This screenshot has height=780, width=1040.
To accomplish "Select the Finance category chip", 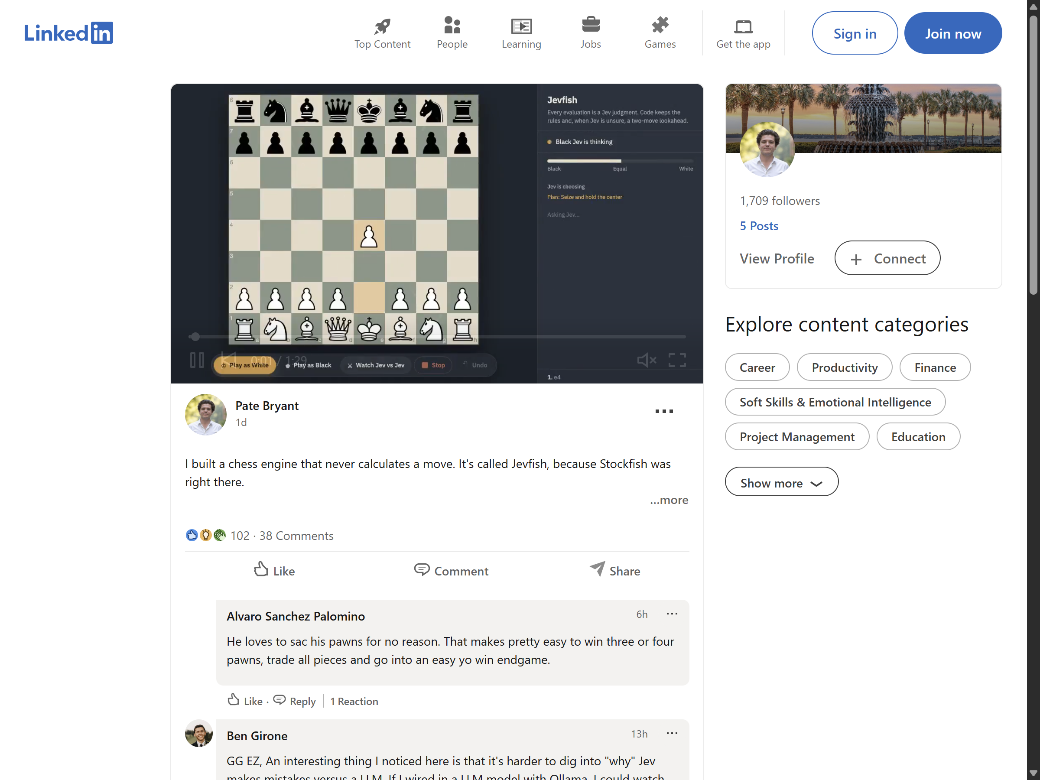I will click(935, 367).
